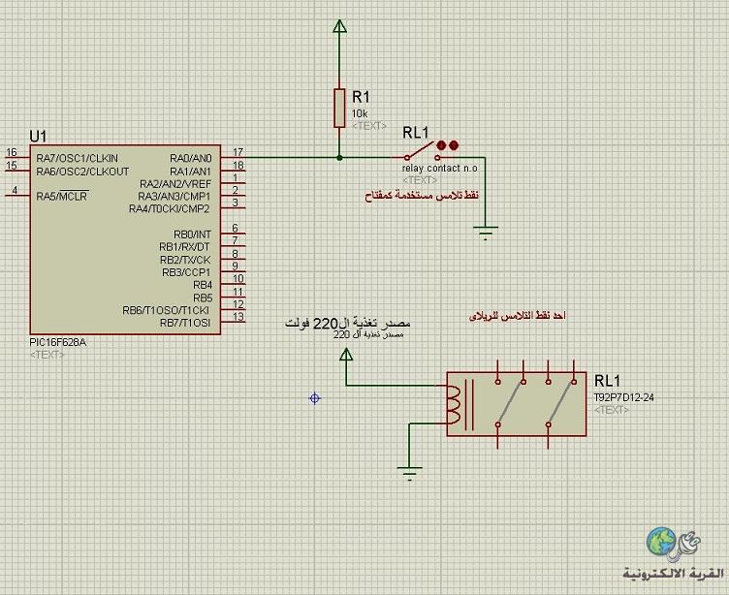The width and height of the screenshot is (729, 595).
Task: Click the 'relay contact n.o' label
Action: tap(440, 168)
